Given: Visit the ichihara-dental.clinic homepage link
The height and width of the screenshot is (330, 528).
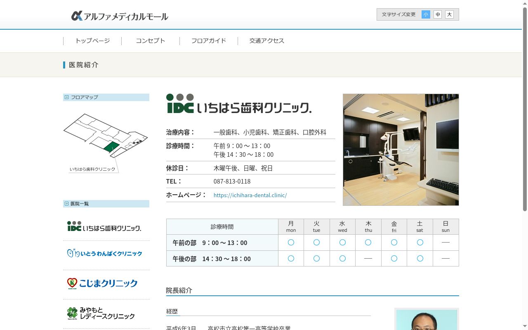Looking at the screenshot, I should 250,195.
